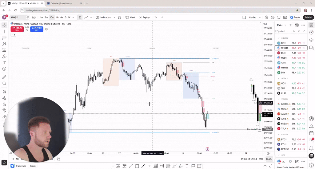Open the forecasting and measurement tools
This screenshot has height=169, width=315.
pyautogui.click(x=4, y=50)
